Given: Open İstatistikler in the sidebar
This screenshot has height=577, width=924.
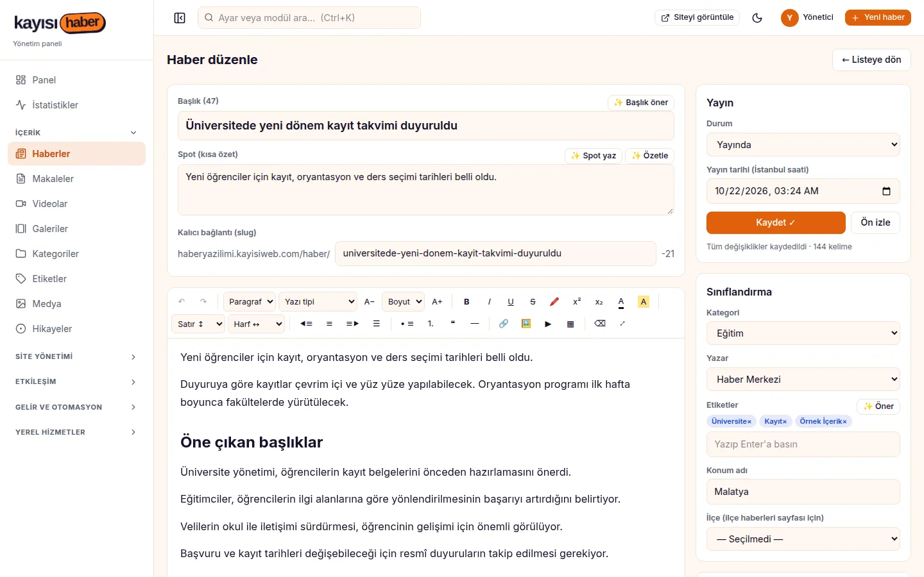Looking at the screenshot, I should (76, 105).
